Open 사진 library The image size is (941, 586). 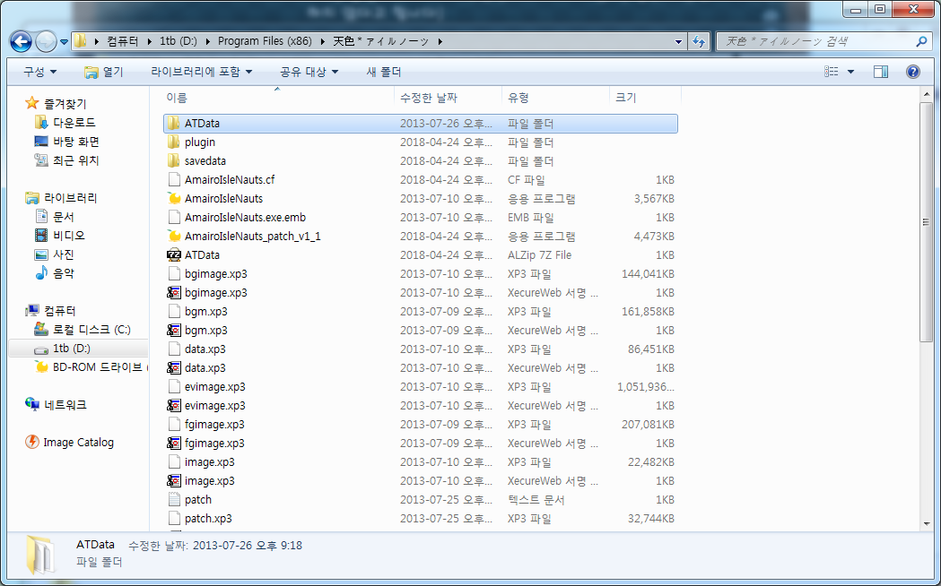click(63, 254)
